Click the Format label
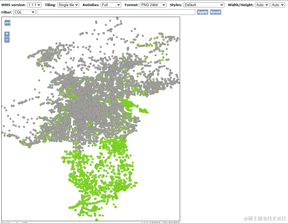The height and width of the screenshot is (223, 288). (x=132, y=5)
